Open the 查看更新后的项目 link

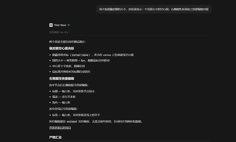coord(60,128)
